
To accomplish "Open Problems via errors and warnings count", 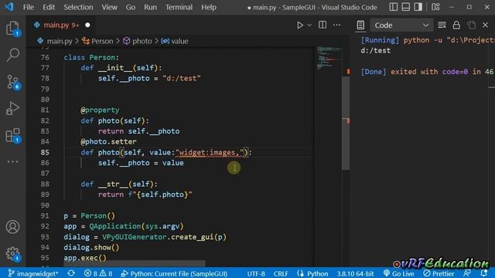I will click(98, 273).
